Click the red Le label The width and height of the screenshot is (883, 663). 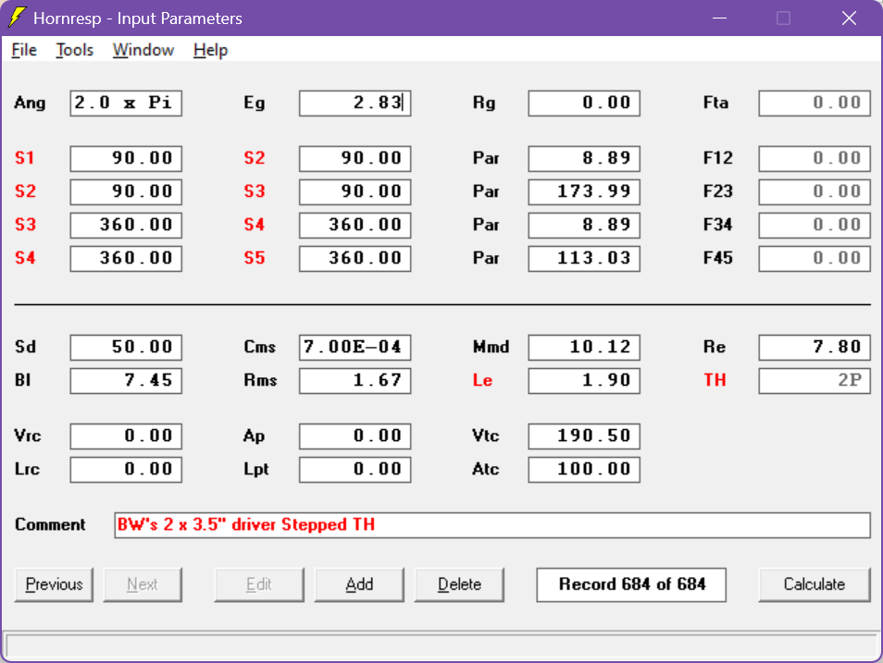click(482, 380)
